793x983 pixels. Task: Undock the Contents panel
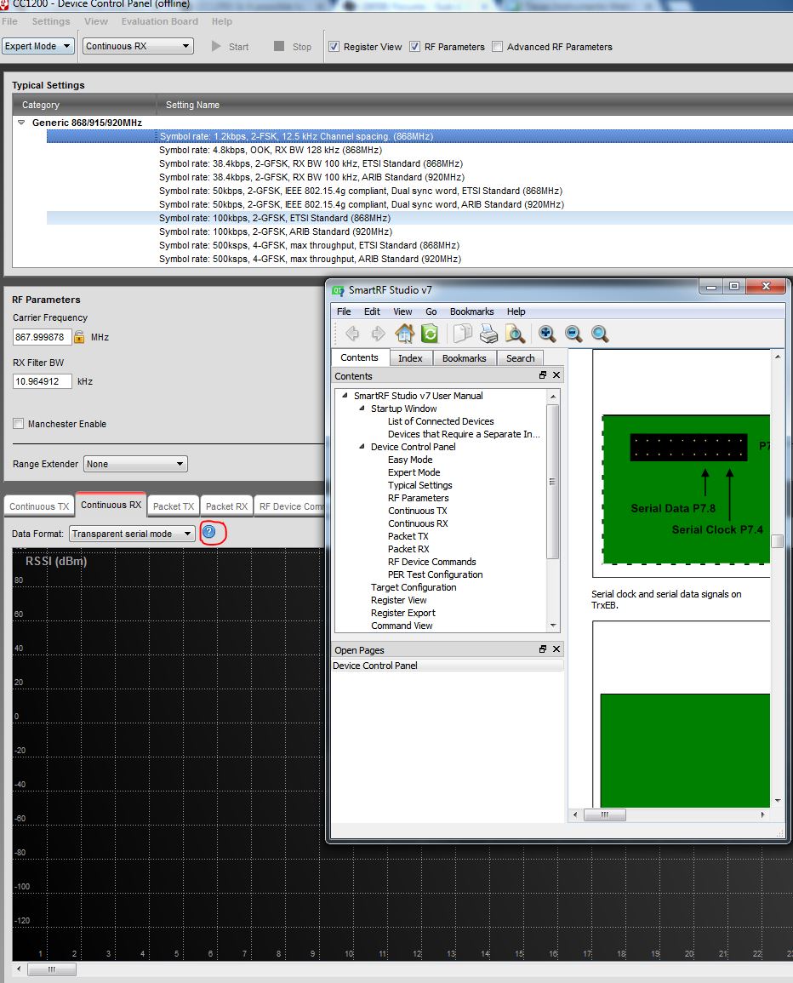pos(542,374)
